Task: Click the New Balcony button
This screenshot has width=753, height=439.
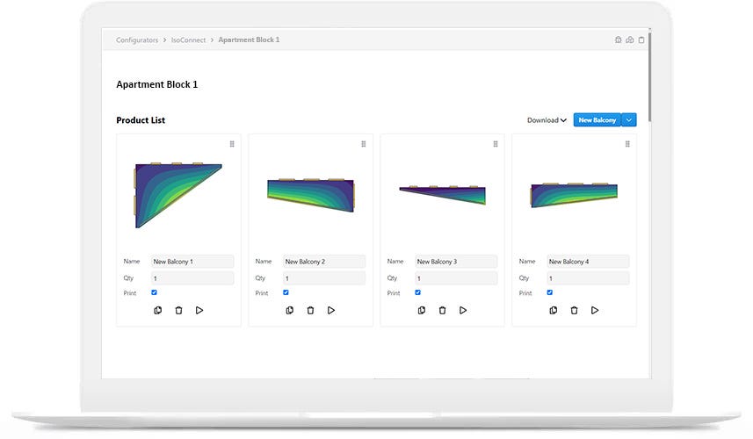Action: pyautogui.click(x=597, y=120)
